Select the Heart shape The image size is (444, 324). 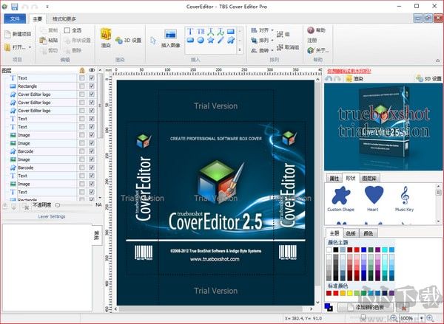(374, 196)
